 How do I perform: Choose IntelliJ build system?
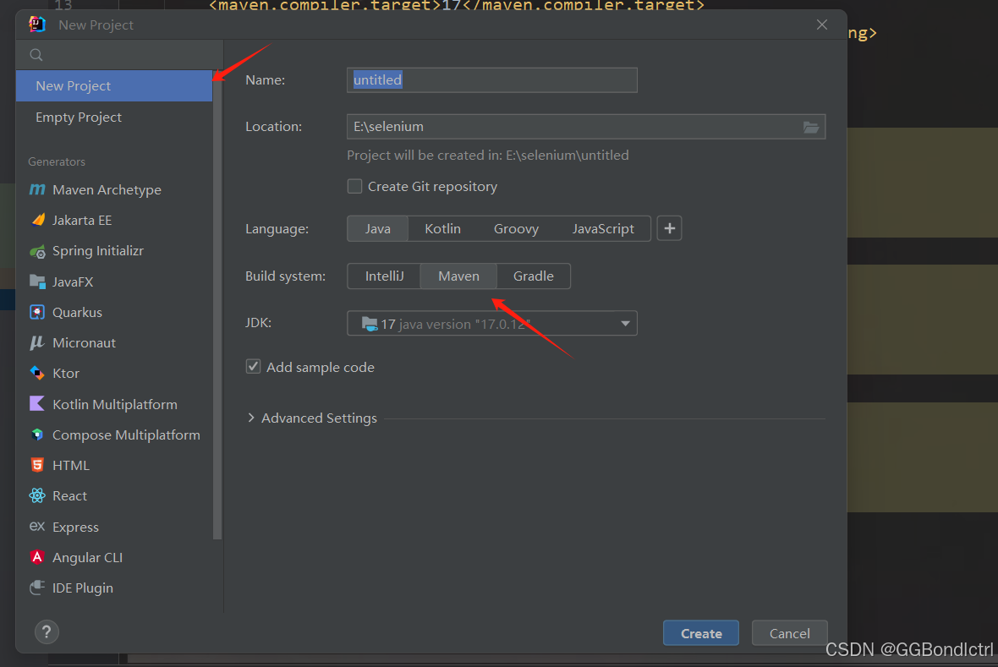384,276
